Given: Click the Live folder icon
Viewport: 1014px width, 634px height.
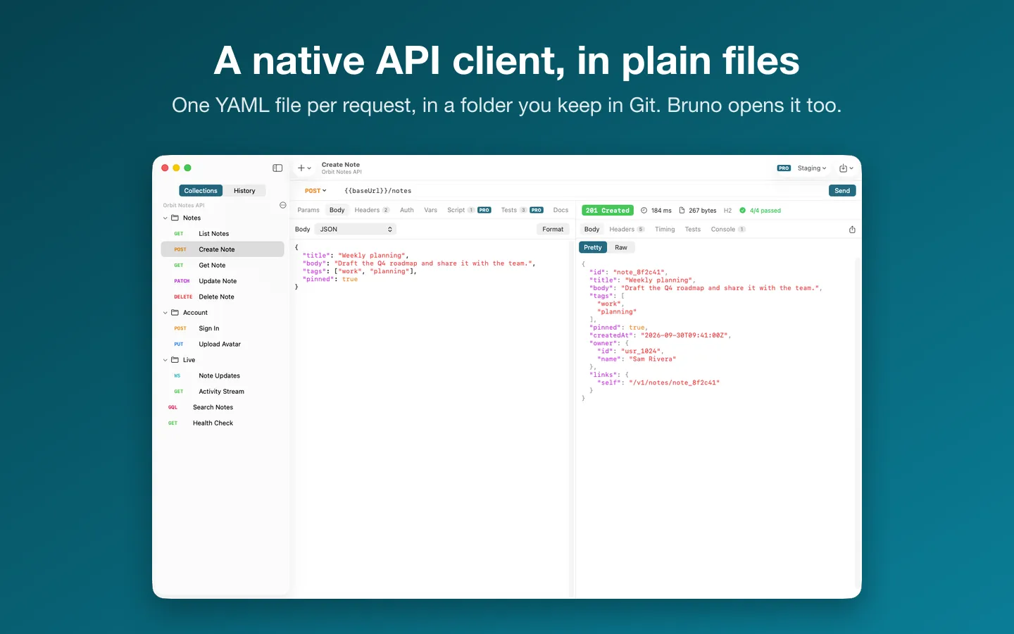Looking at the screenshot, I should [x=175, y=359].
